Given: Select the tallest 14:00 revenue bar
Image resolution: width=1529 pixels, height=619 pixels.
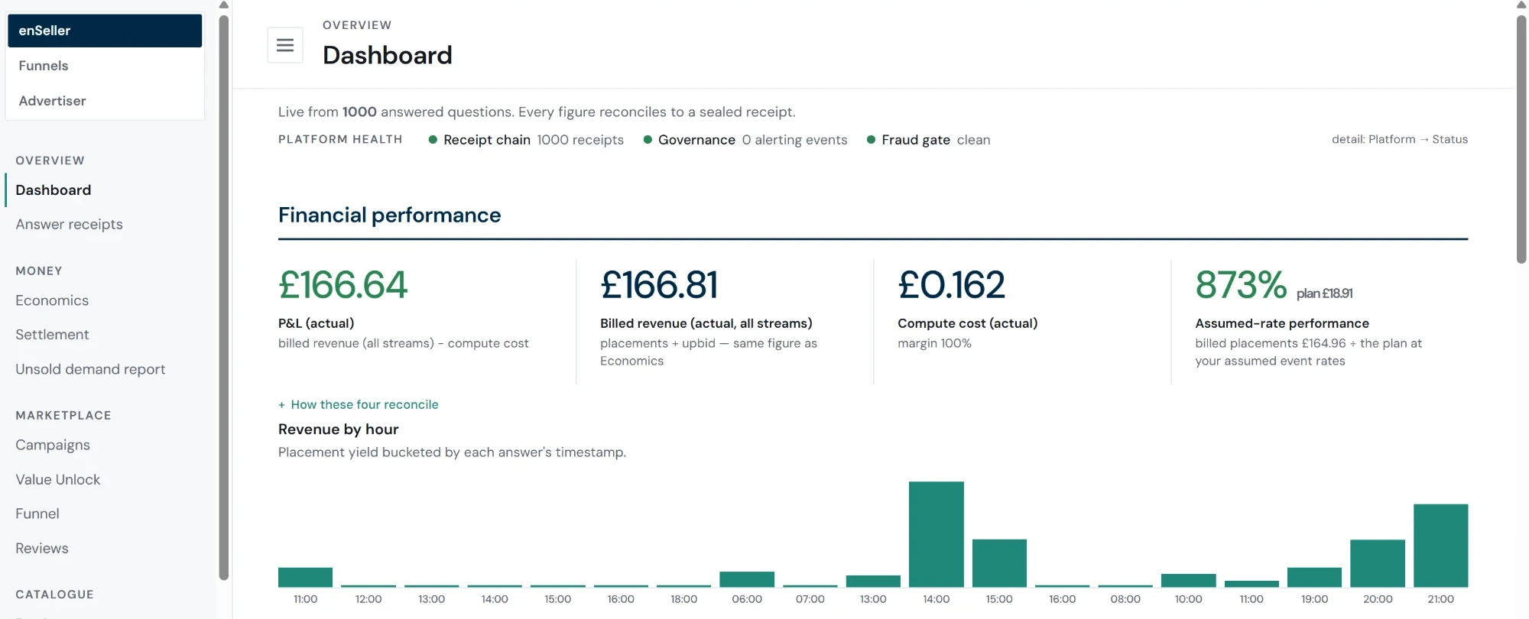Looking at the screenshot, I should coord(937,534).
